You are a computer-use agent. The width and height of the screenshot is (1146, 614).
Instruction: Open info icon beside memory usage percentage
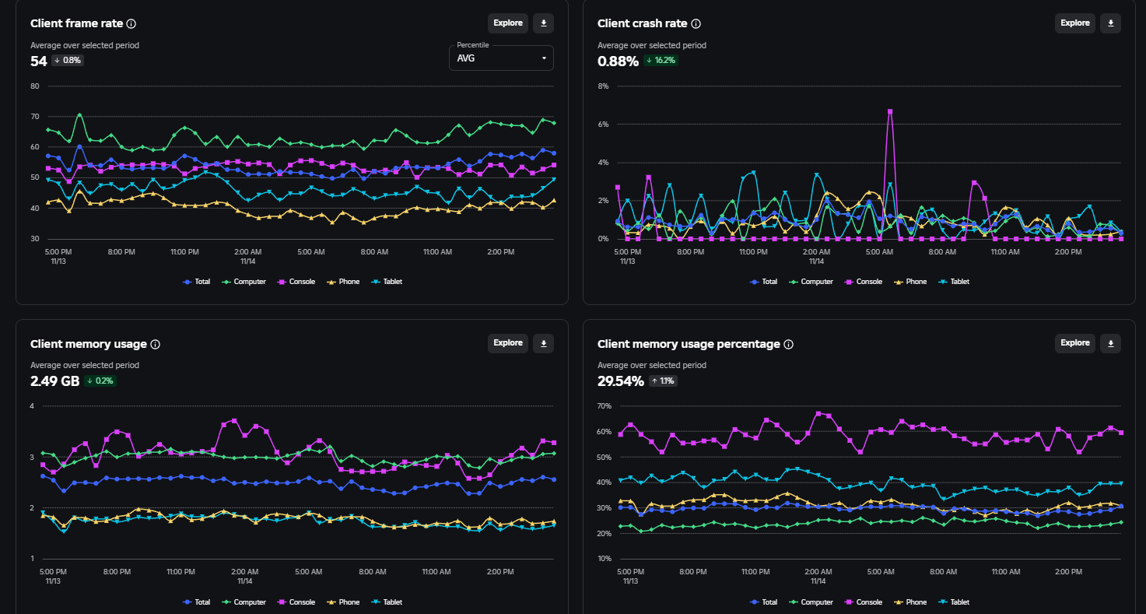point(788,344)
